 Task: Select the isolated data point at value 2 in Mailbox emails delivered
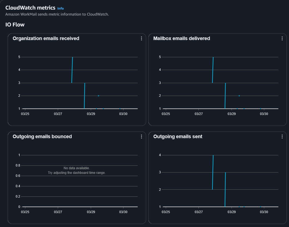point(239,96)
